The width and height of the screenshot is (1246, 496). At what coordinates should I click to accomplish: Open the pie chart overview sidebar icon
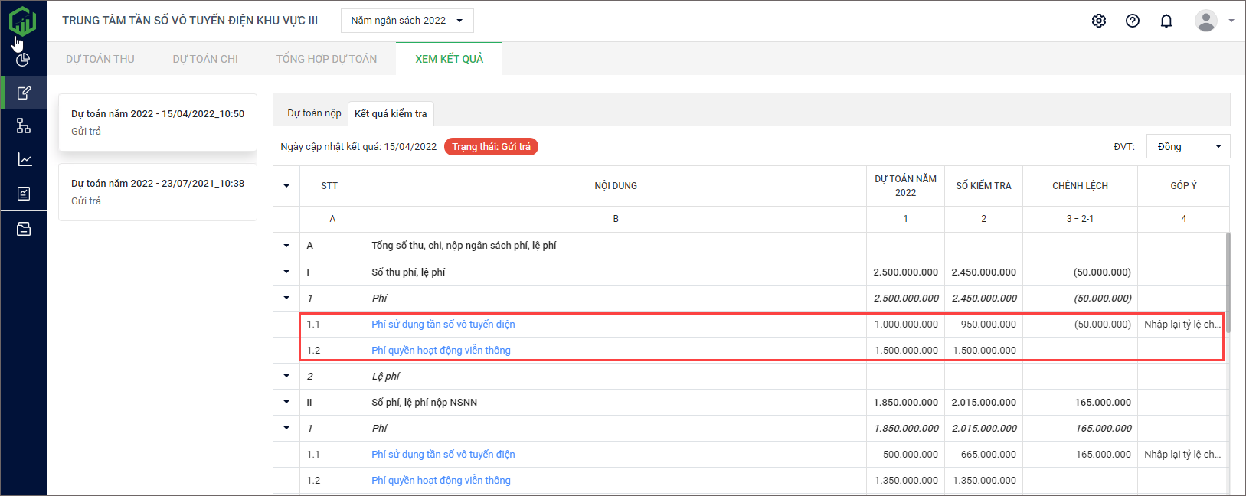click(24, 59)
